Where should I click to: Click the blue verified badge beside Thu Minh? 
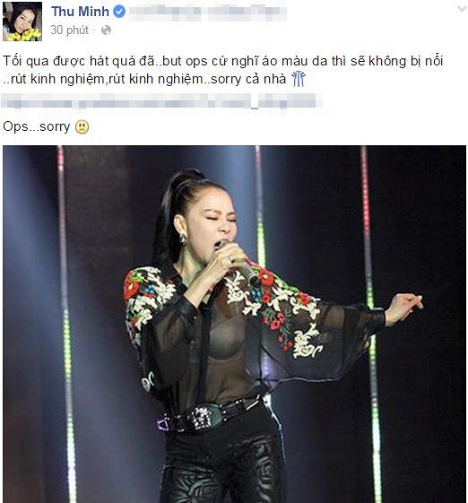click(119, 12)
